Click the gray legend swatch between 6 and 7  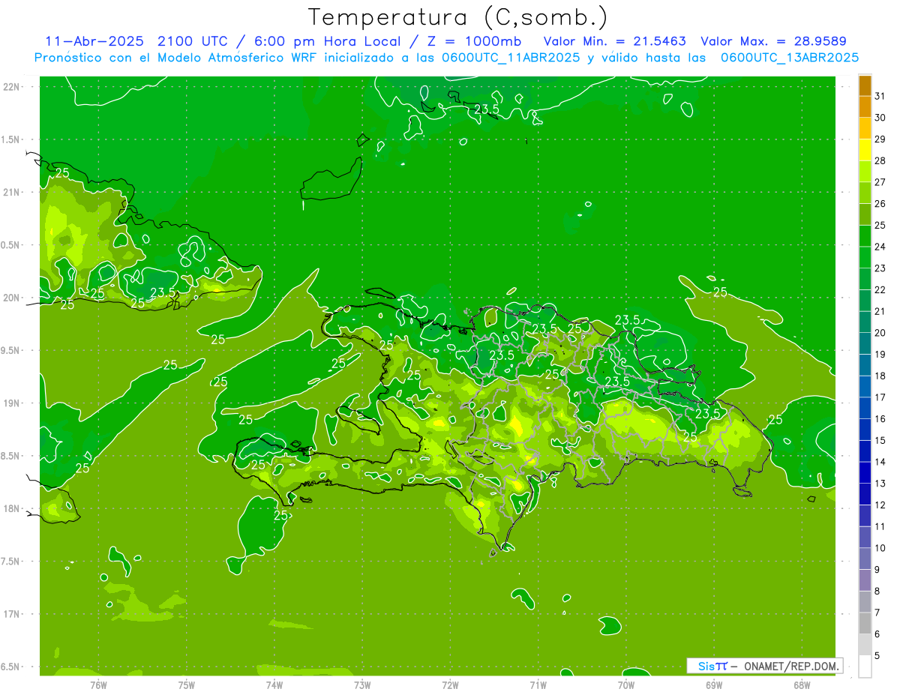click(865, 624)
